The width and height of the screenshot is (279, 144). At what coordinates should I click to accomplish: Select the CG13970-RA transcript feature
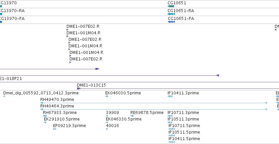point(1,14)
